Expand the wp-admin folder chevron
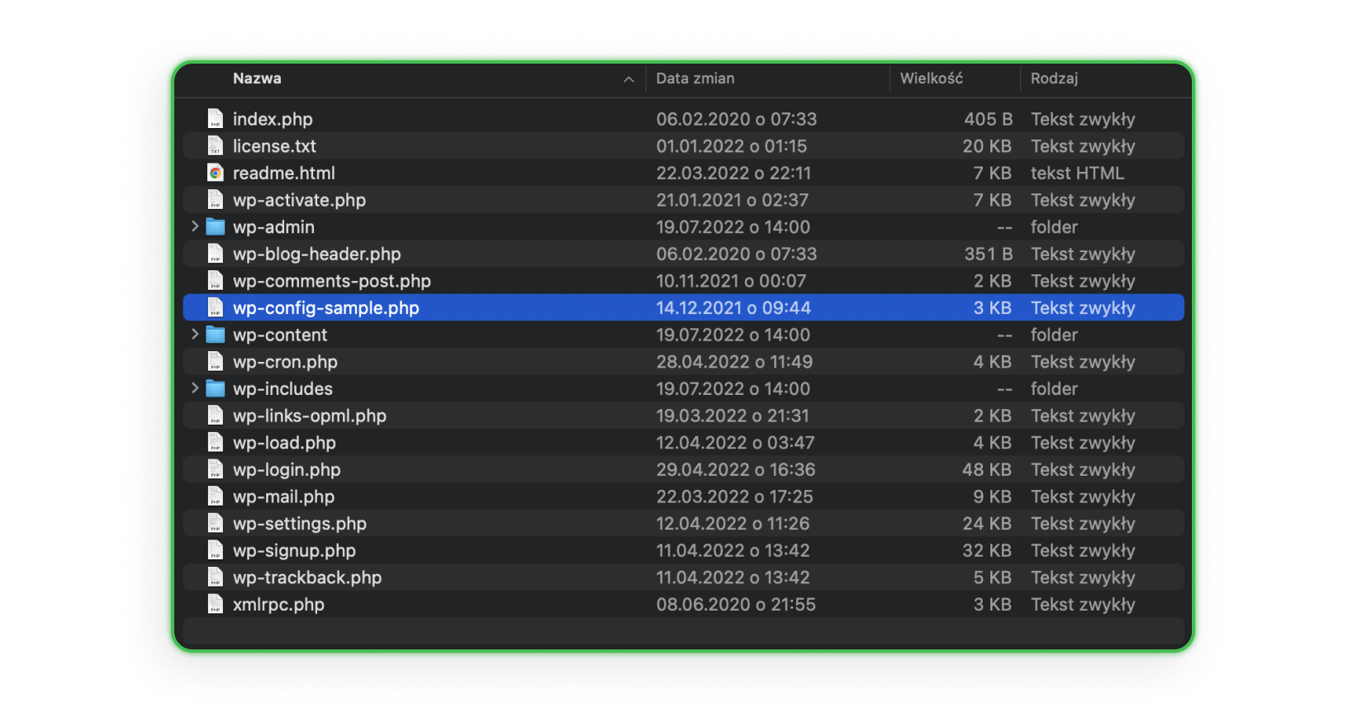The image size is (1367, 713). [x=195, y=226]
